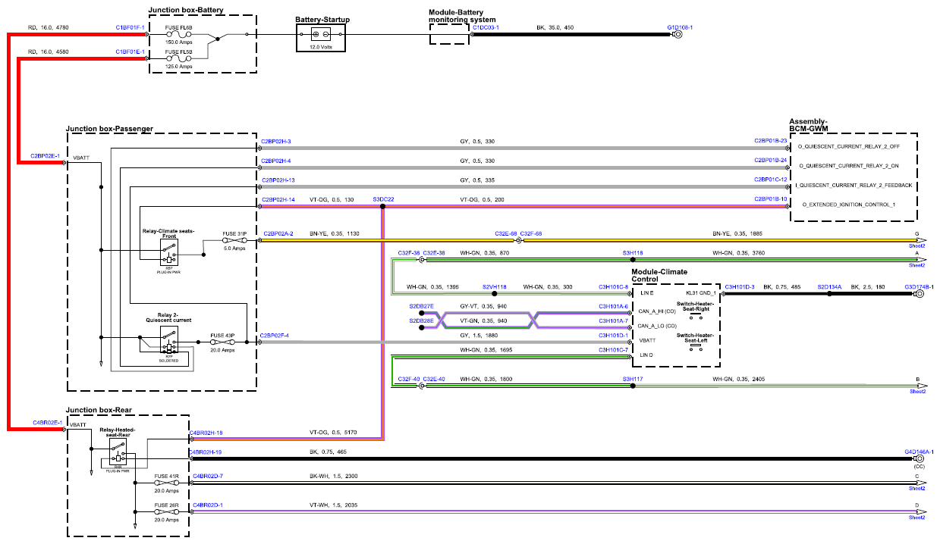Open connector reference C3H101D-3
The height and width of the screenshot is (544, 940).
pos(740,287)
